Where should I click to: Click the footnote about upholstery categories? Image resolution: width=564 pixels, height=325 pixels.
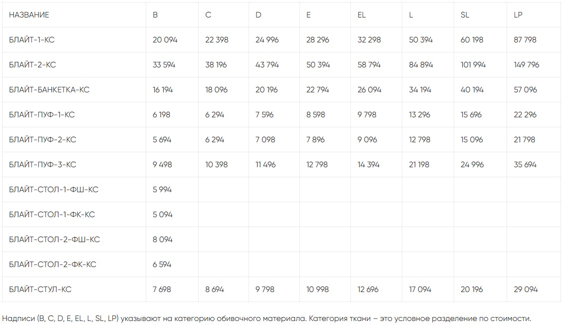tap(267, 319)
